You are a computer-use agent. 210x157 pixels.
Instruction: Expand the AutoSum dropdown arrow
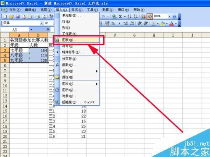pos(125,17)
